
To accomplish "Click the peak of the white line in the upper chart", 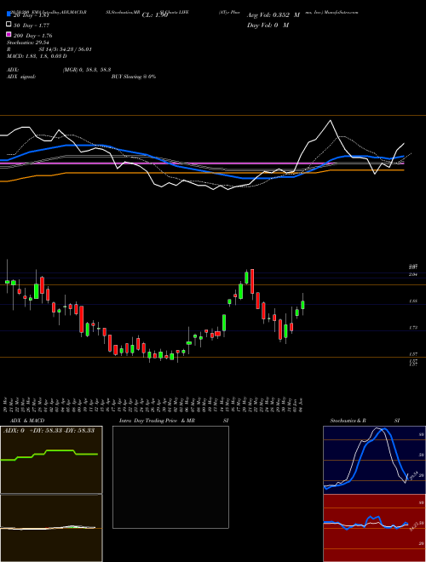I will (331, 121).
